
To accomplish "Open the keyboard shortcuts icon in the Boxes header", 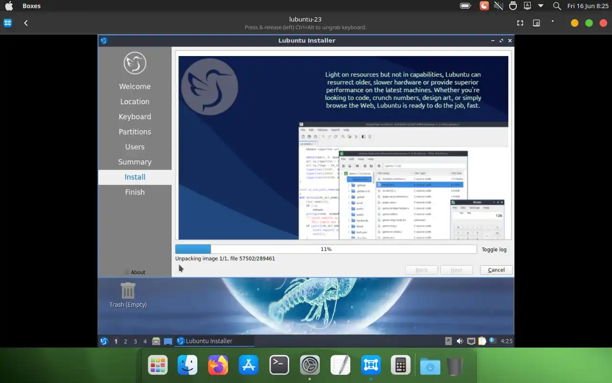I will coord(536,23).
